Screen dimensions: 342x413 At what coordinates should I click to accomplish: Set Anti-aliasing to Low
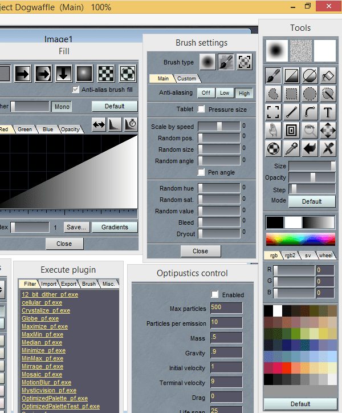[225, 93]
